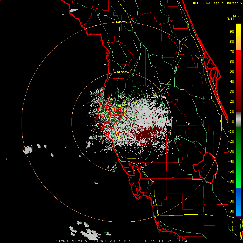Viewport: 243px width, 243px height.
Task: Click the 40 value on velocity scale
Action: [232, 82]
